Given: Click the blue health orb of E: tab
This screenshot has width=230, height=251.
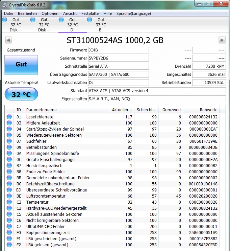Looking at the screenshot, I should pyautogui.click(x=90, y=20).
